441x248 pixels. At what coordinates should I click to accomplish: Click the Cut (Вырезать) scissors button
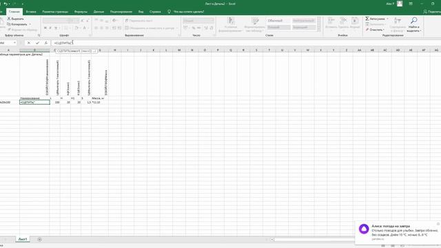(15, 19)
